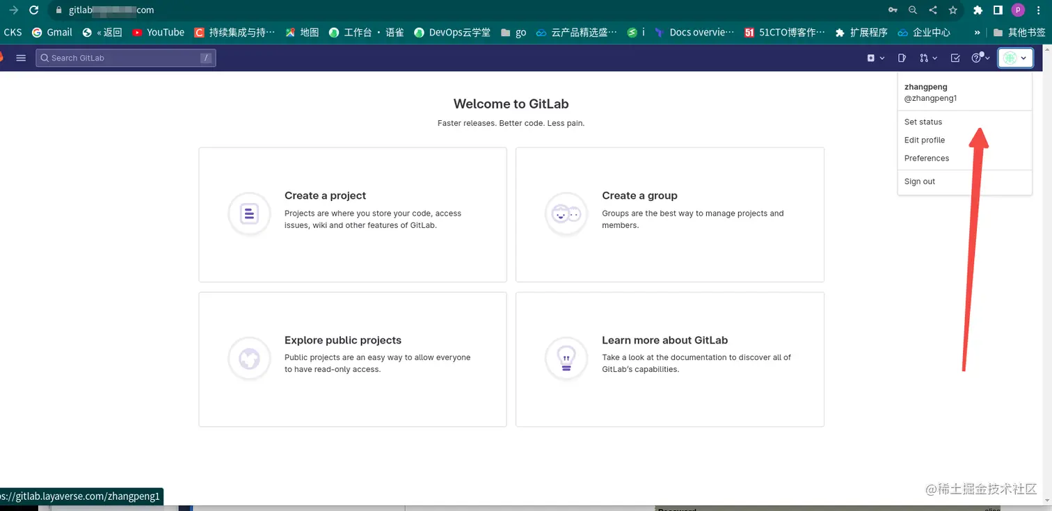Screen dimensions: 1052x511
Task: Open the To-Do list checkmark icon
Action: coord(955,58)
